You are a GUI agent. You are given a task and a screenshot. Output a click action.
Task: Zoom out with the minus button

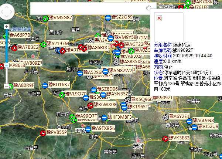(x=6, y=86)
